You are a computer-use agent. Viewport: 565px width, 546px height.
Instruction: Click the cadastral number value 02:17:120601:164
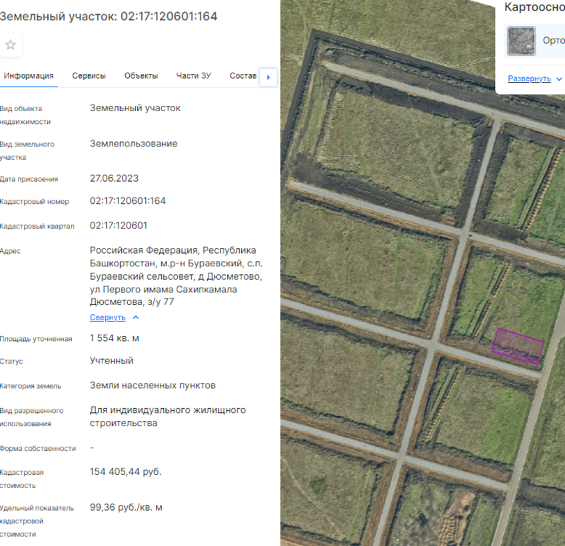[128, 200]
